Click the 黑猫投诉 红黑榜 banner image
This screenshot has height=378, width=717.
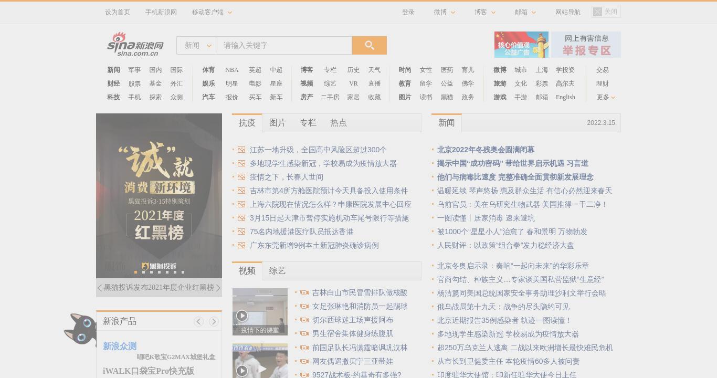[x=159, y=195]
